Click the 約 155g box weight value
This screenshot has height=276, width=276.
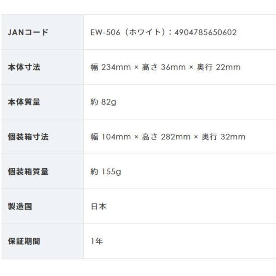[106, 172]
